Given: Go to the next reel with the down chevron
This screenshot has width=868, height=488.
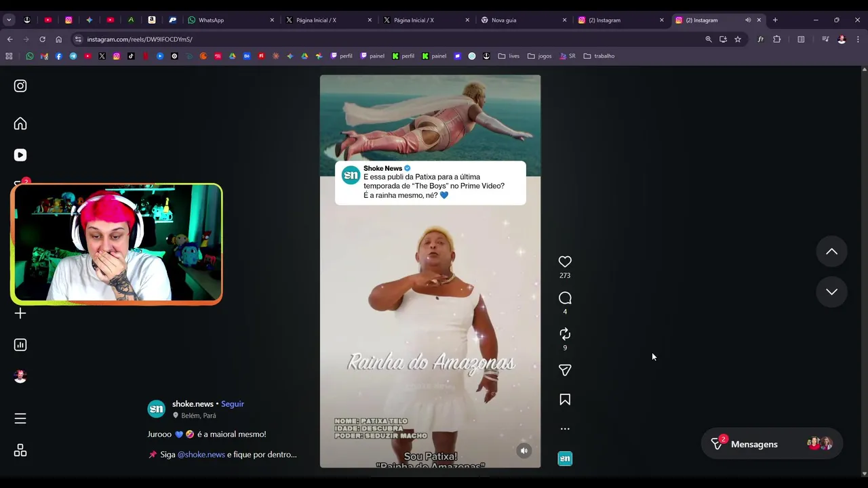Looking at the screenshot, I should [831, 291].
